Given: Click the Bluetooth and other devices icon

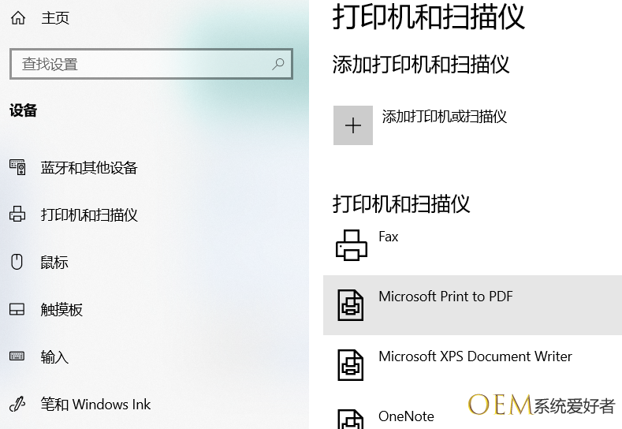Looking at the screenshot, I should (x=17, y=167).
